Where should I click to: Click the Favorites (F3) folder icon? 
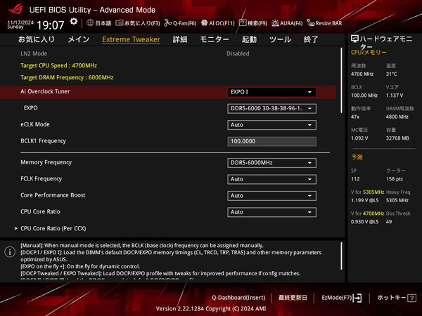120,23
